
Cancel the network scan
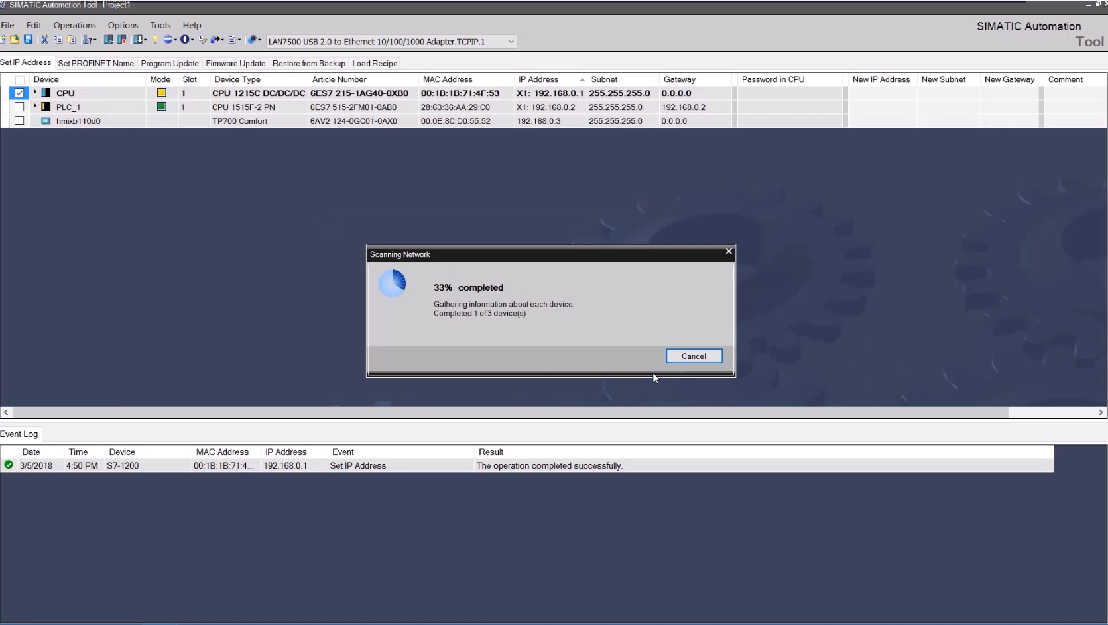[694, 356]
